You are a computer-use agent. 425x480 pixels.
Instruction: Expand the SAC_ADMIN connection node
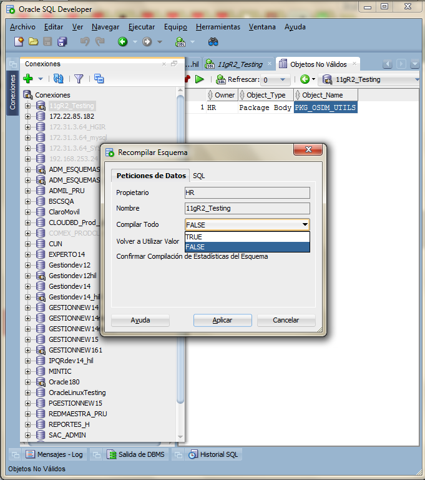(28, 435)
